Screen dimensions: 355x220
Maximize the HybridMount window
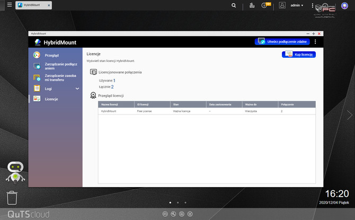point(314,33)
